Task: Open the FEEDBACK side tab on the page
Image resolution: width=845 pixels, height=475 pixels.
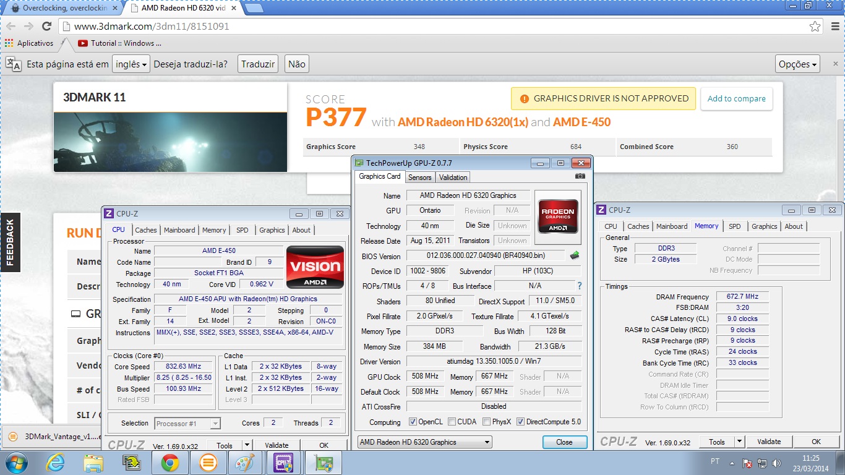Action: coord(10,242)
